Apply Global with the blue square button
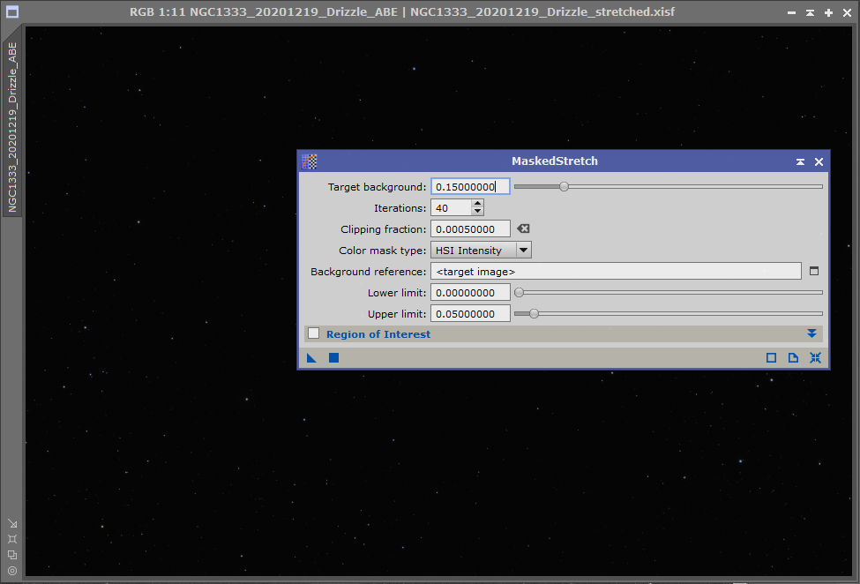The width and height of the screenshot is (860, 584). pyautogui.click(x=333, y=358)
